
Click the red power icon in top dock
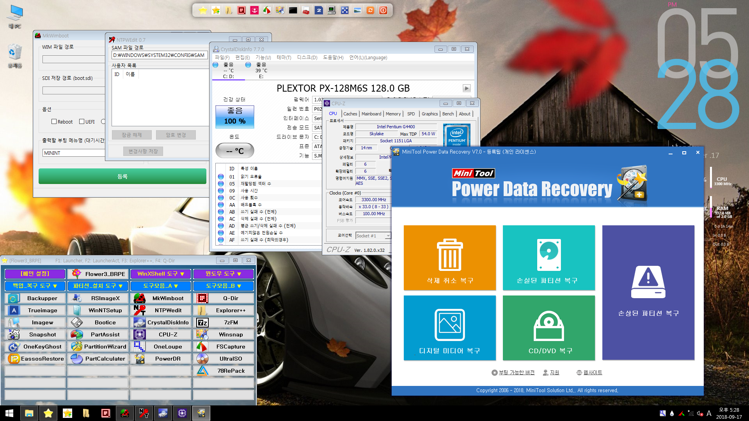pyautogui.click(x=383, y=11)
